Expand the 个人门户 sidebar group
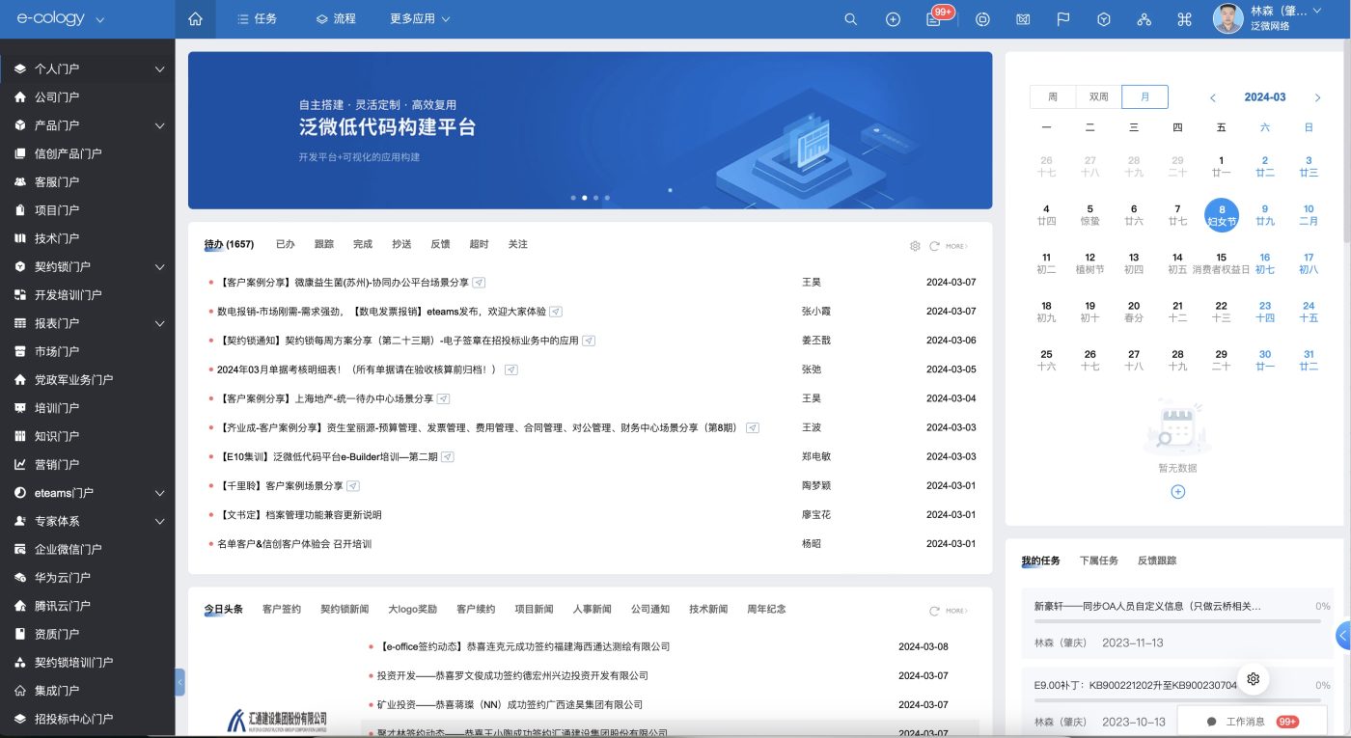This screenshot has height=738, width=1351. click(160, 69)
